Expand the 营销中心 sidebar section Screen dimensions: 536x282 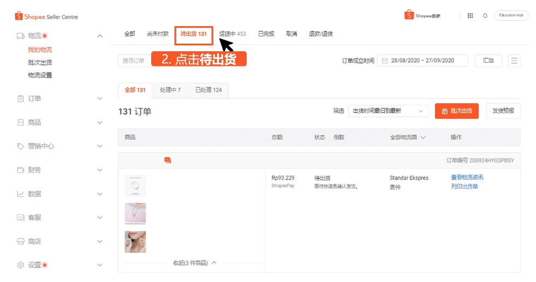(100, 146)
